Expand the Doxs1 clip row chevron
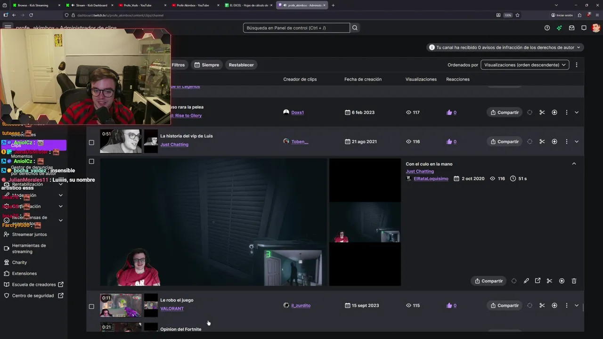603x339 pixels. click(576, 113)
